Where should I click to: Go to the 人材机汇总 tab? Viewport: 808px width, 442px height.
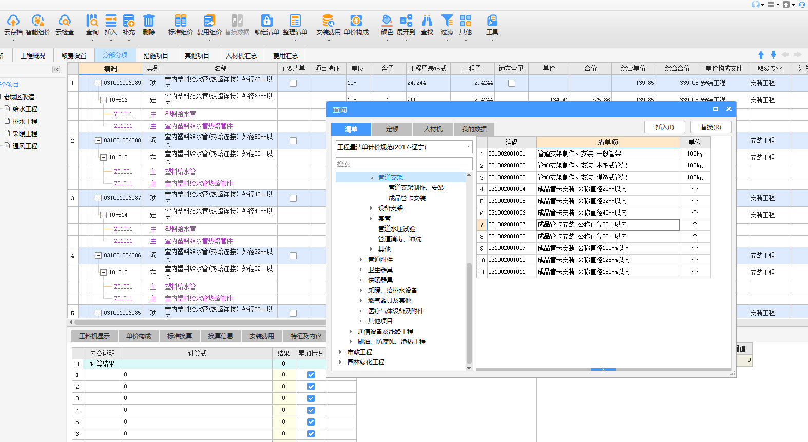241,55
